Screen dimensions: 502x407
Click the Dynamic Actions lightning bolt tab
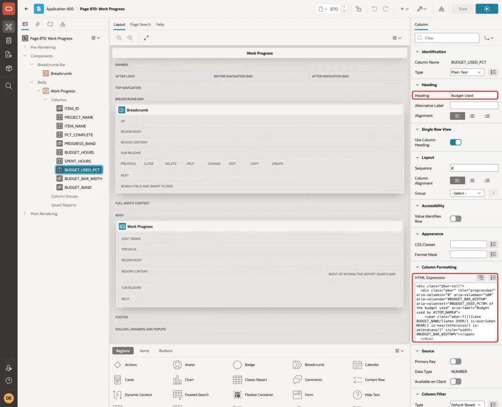[37, 24]
